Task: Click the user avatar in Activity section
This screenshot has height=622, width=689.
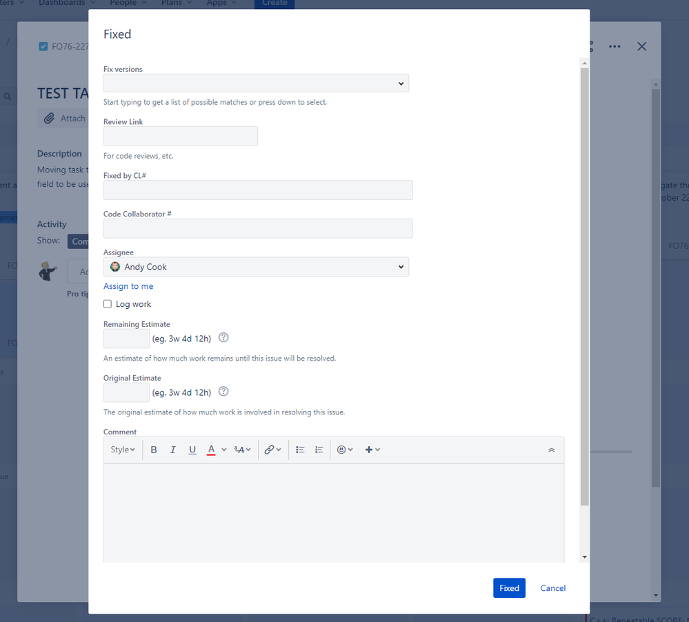Action: coord(48,270)
